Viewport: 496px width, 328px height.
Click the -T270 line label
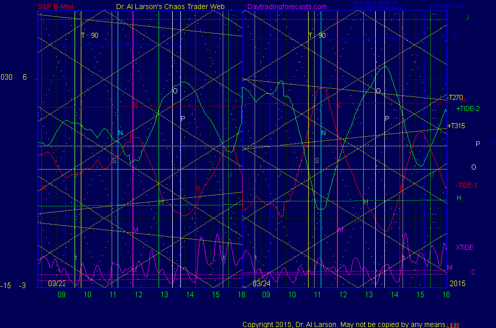click(455, 98)
